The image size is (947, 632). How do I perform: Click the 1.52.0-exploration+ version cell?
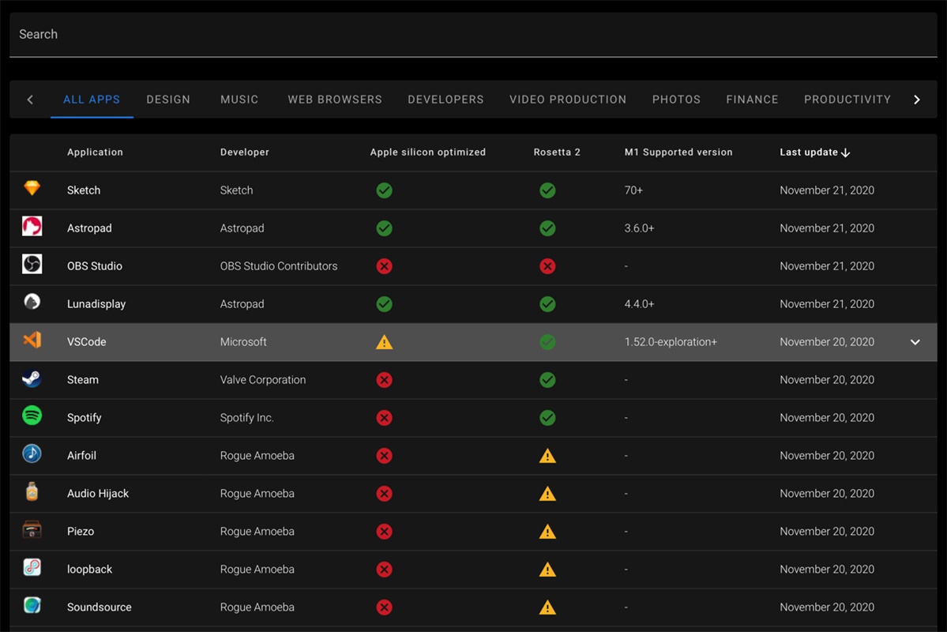671,342
